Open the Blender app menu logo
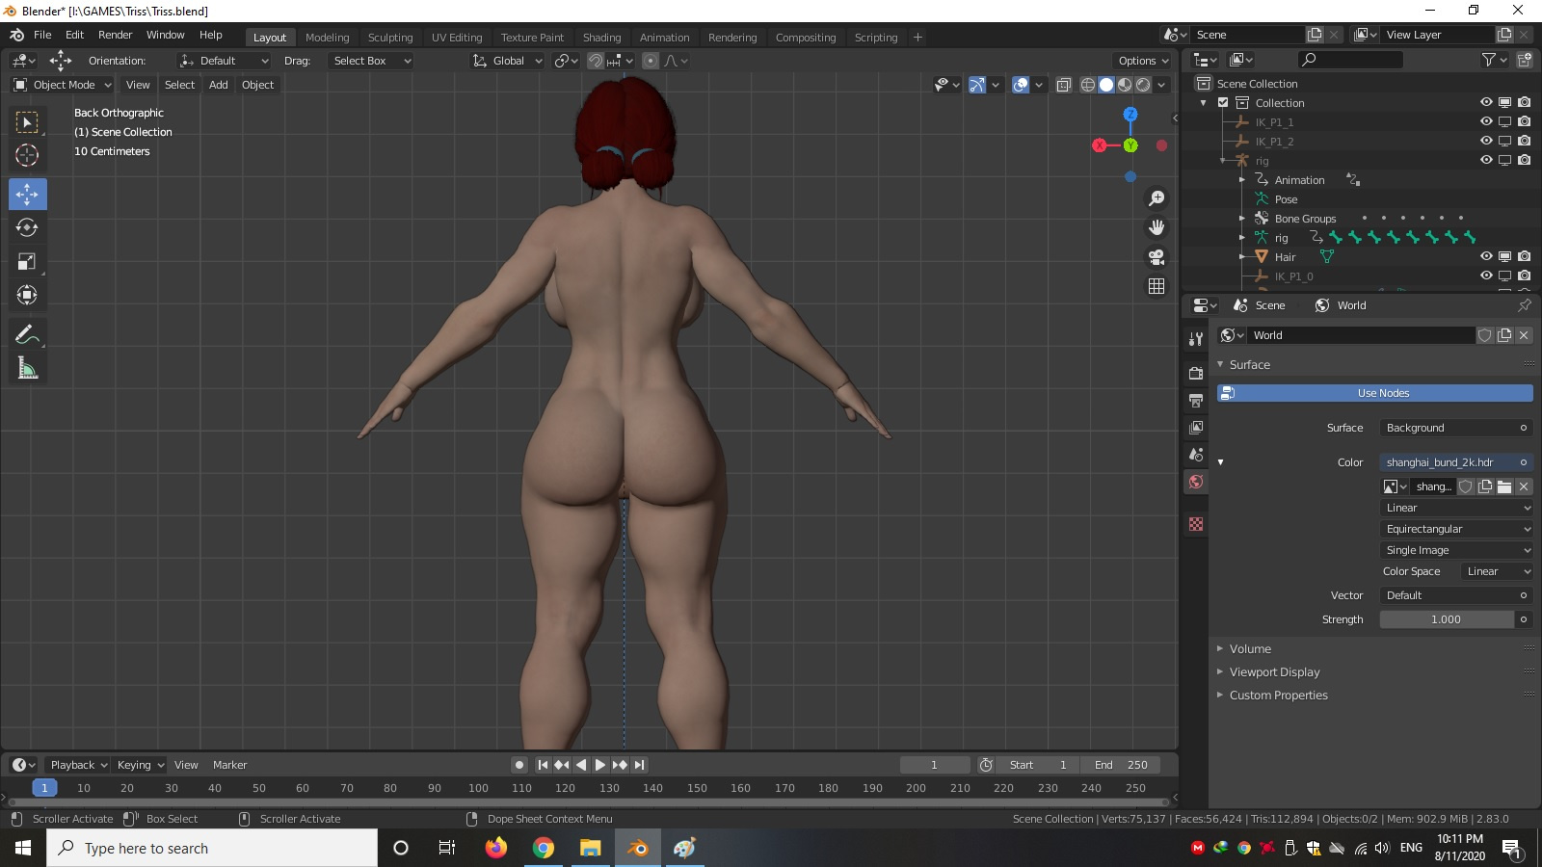The width and height of the screenshot is (1542, 867). point(16,35)
